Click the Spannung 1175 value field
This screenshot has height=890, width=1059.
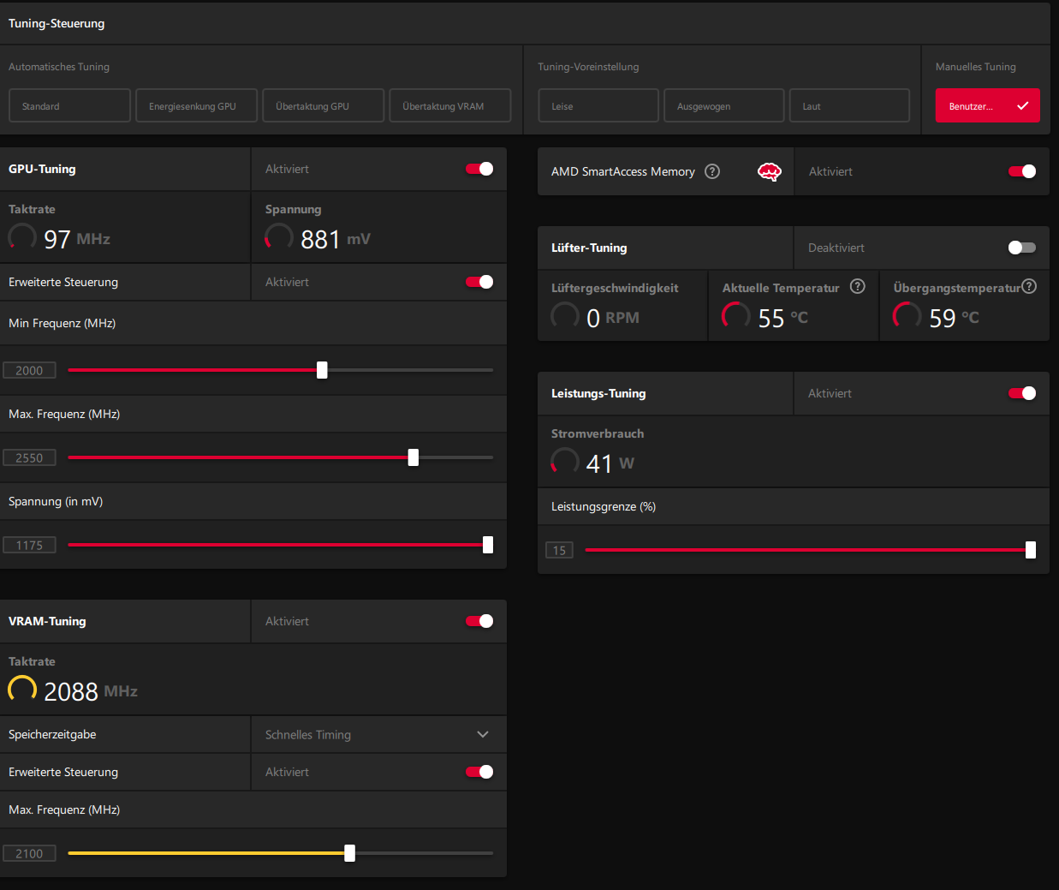point(29,545)
